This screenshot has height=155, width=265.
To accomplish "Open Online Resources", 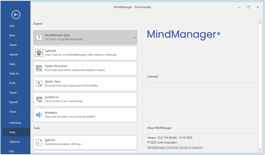I will coord(85,68).
